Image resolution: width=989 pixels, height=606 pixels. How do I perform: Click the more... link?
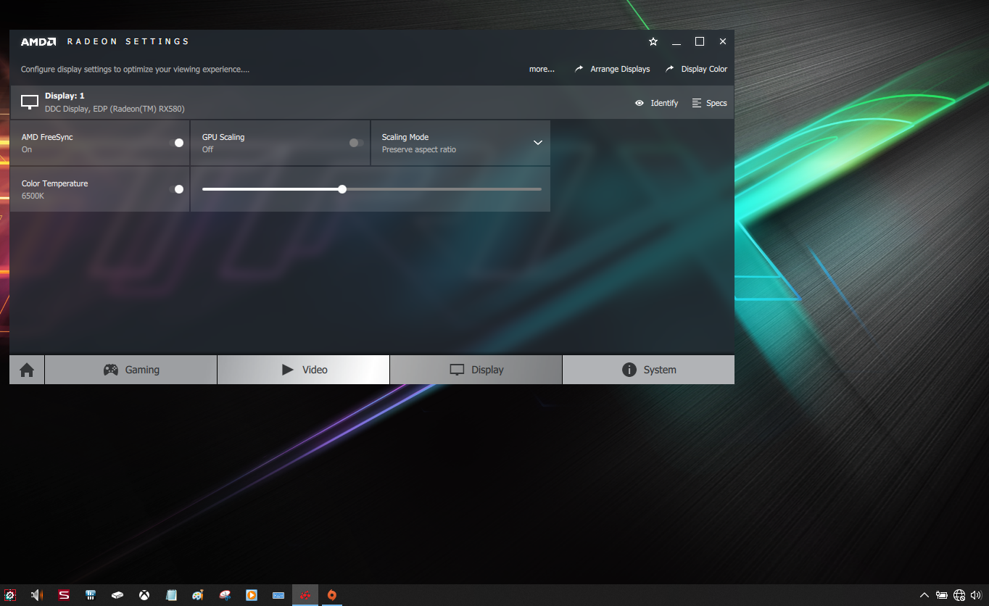(542, 69)
